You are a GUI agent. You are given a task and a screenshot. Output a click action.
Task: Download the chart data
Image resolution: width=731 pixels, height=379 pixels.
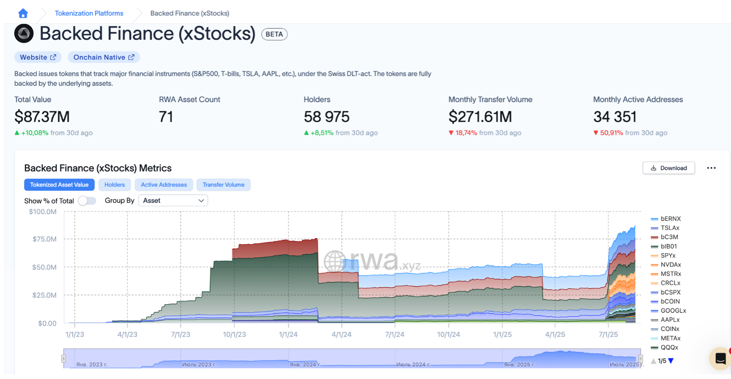[668, 168]
